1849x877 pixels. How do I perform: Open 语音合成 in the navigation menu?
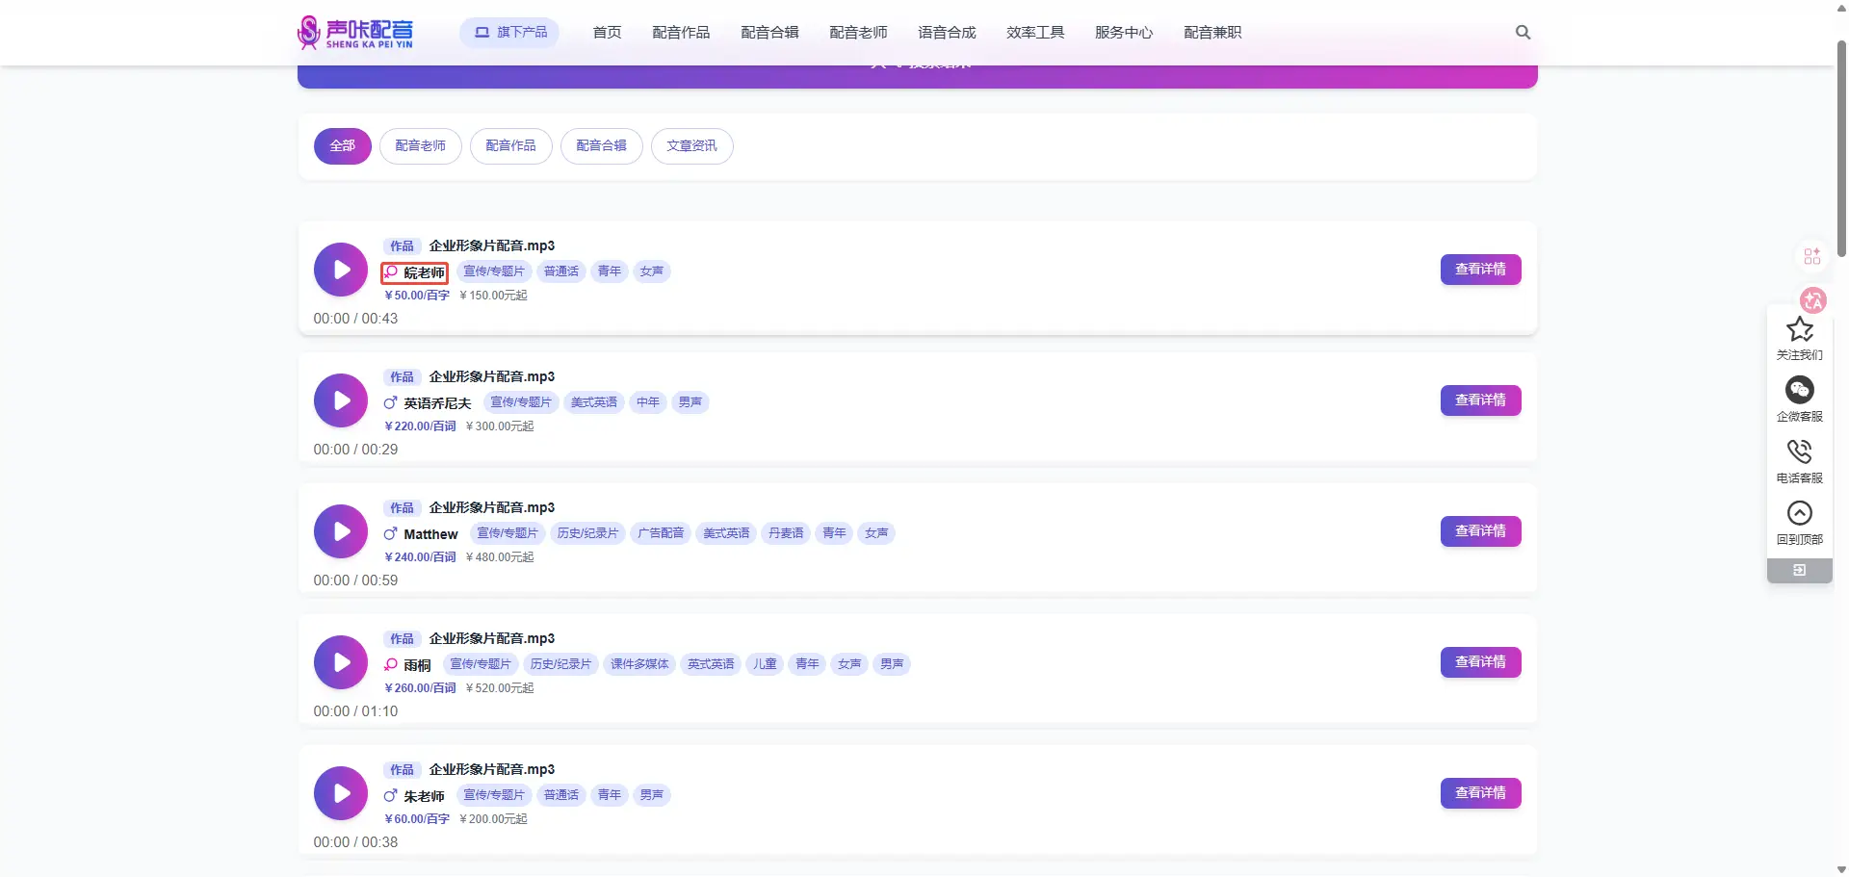pos(947,33)
